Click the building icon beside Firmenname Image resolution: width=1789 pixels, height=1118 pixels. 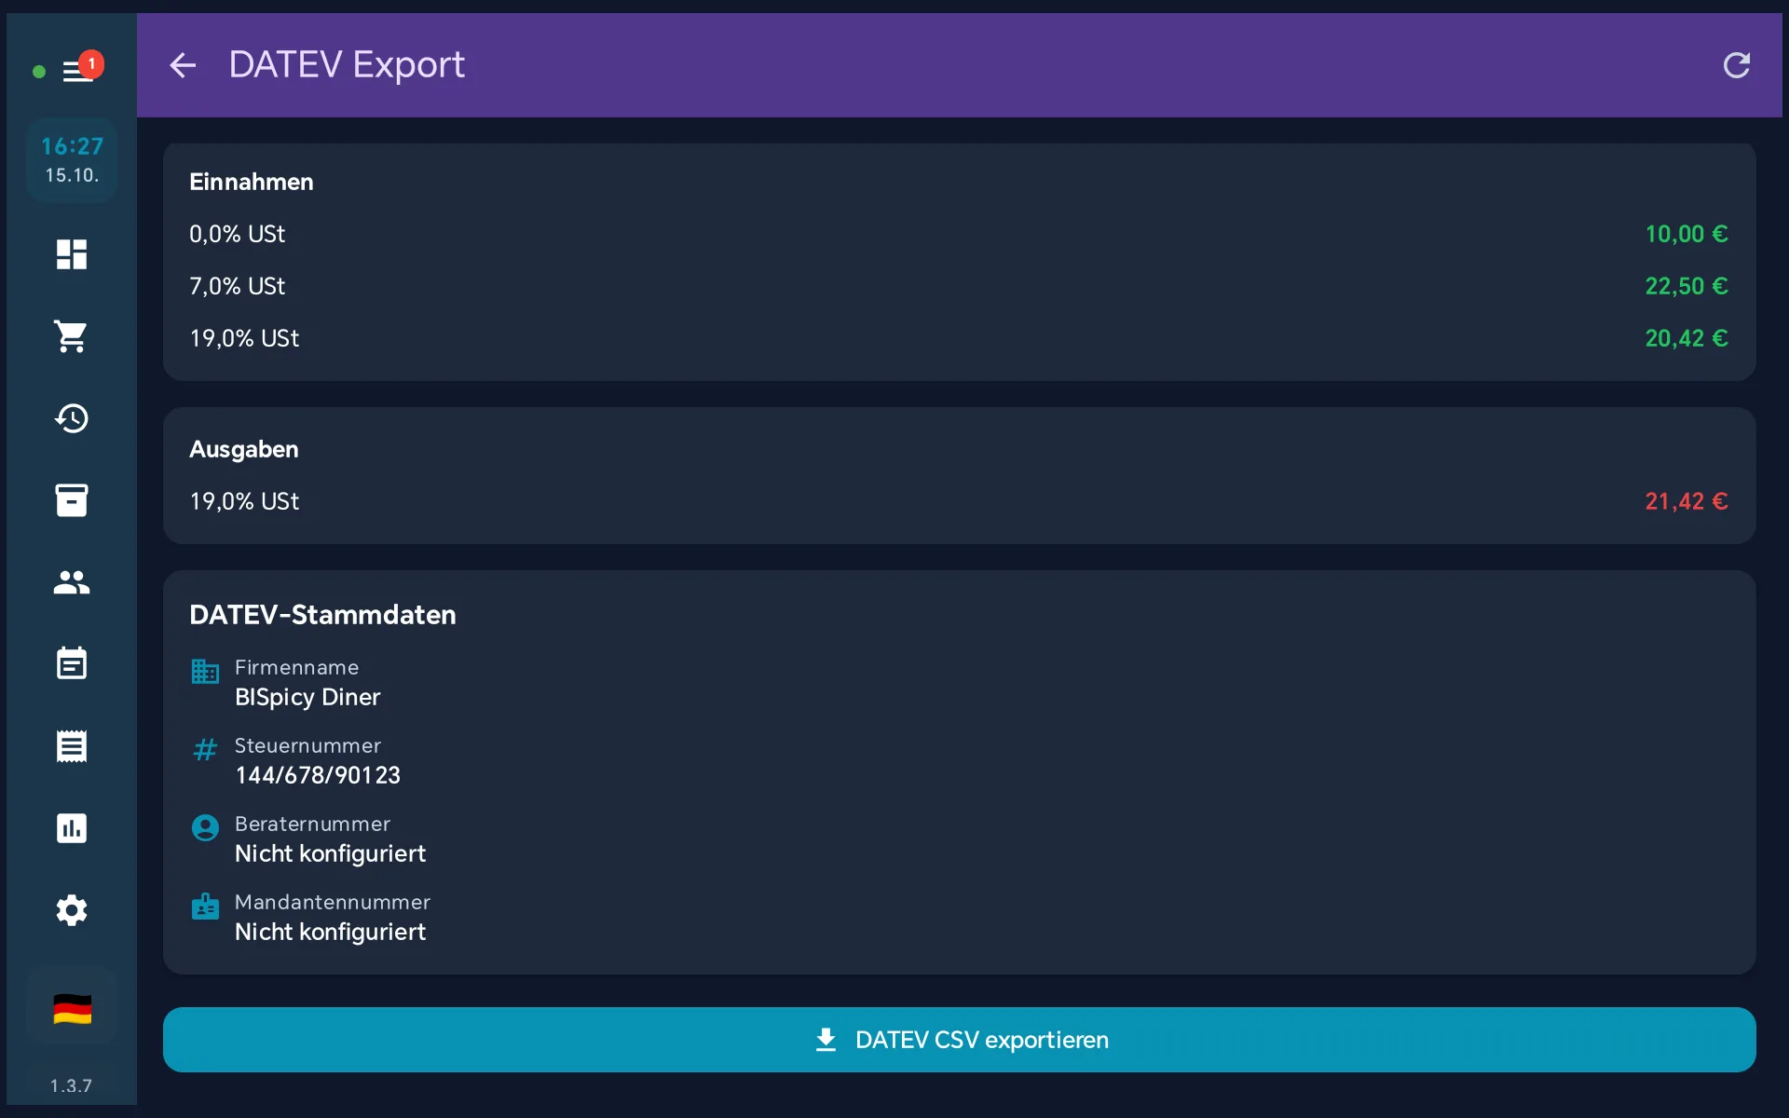pyautogui.click(x=205, y=671)
